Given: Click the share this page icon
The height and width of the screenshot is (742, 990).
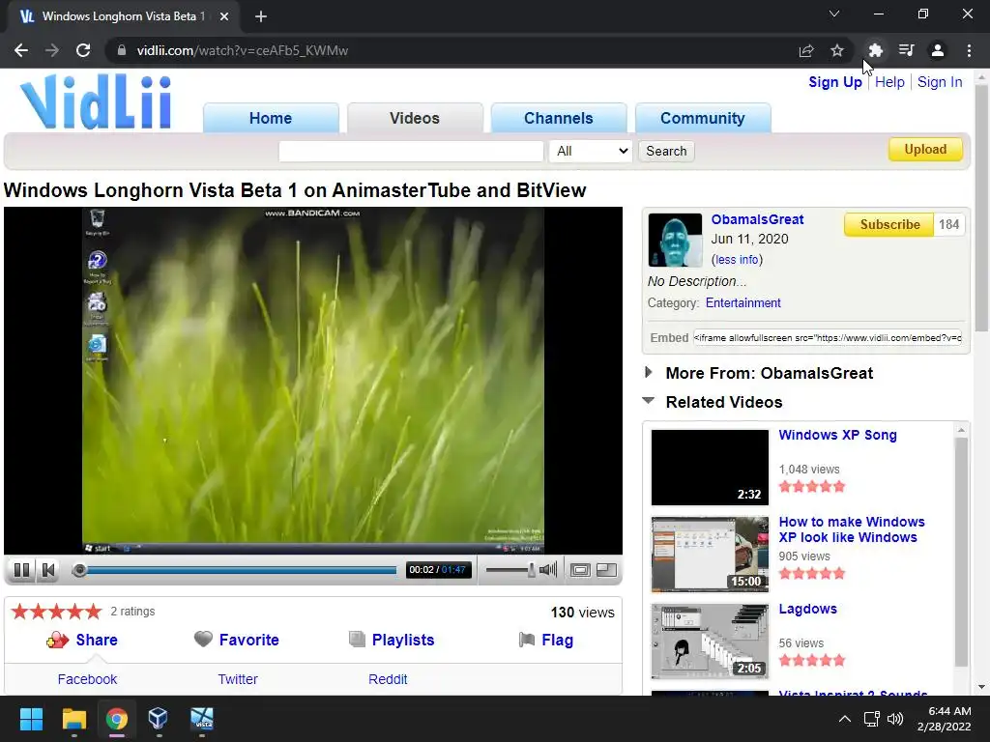Looking at the screenshot, I should [806, 50].
